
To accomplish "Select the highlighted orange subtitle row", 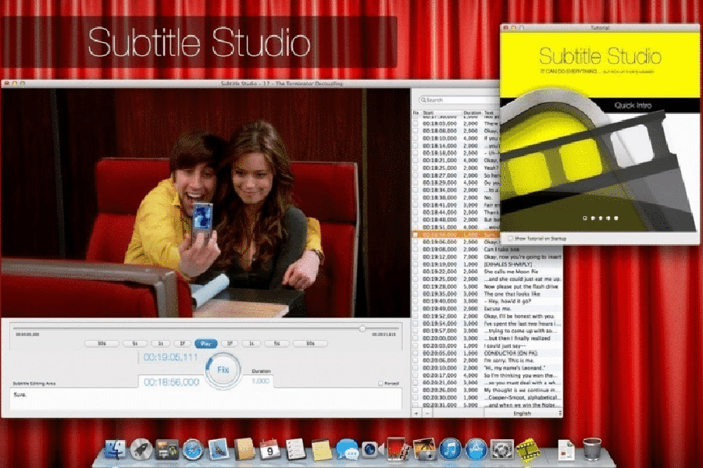I will point(455,234).
